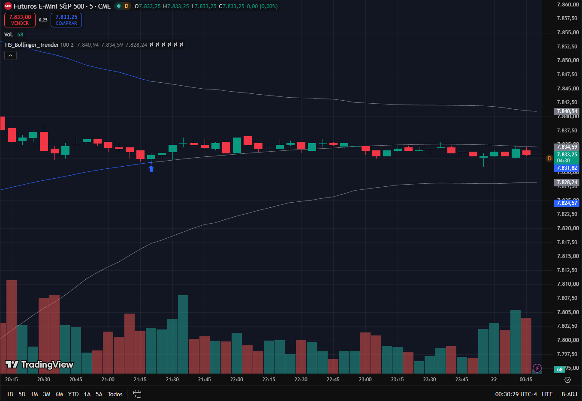Click the VENDER 7.833,00 sell button
The height and width of the screenshot is (401, 582).
click(20, 20)
